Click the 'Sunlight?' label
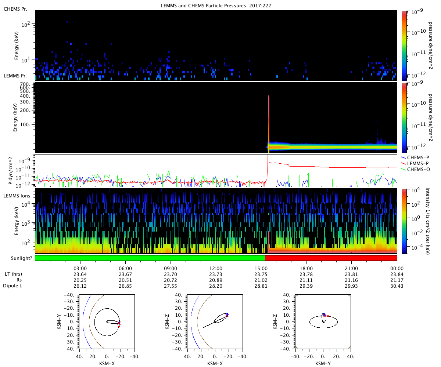 point(18,258)
